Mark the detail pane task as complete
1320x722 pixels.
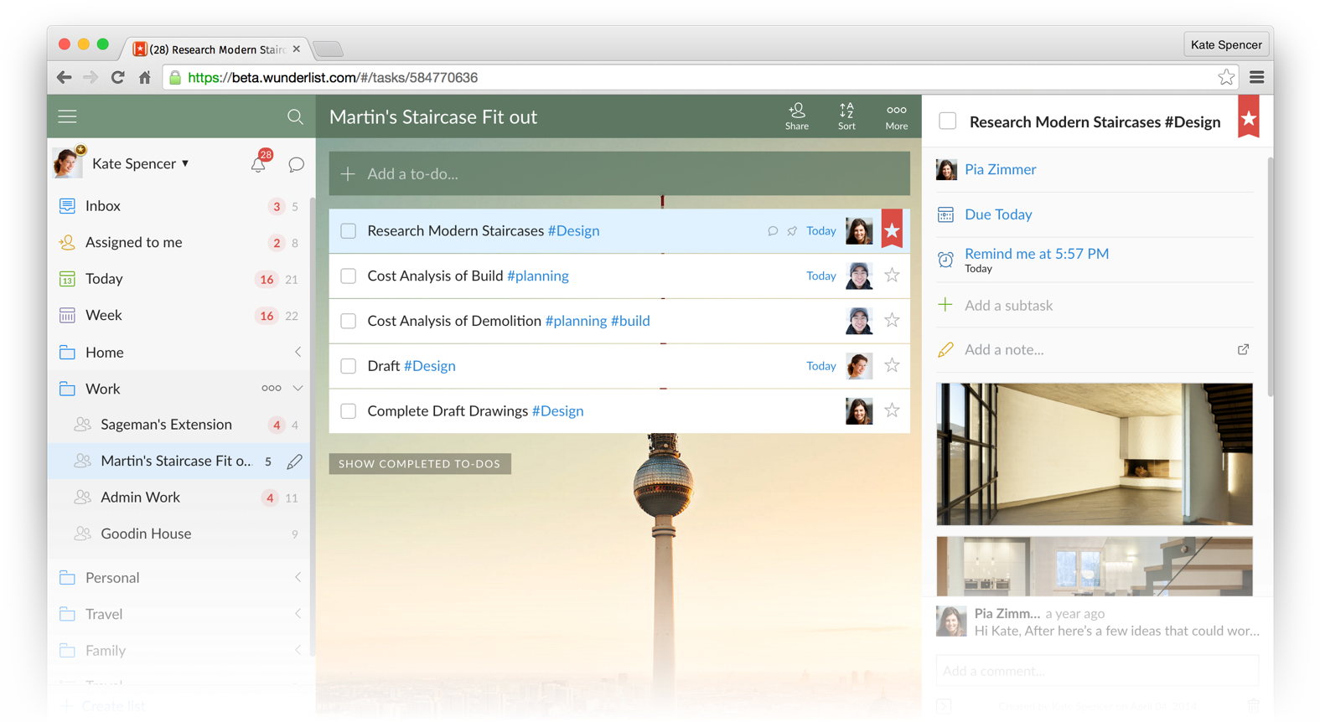coord(947,121)
